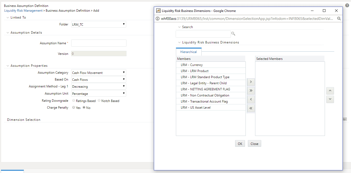The width and height of the screenshot is (351, 173).
Task: Select LRM - LRM Standard Product Type
Action: pyautogui.click(x=211, y=77)
